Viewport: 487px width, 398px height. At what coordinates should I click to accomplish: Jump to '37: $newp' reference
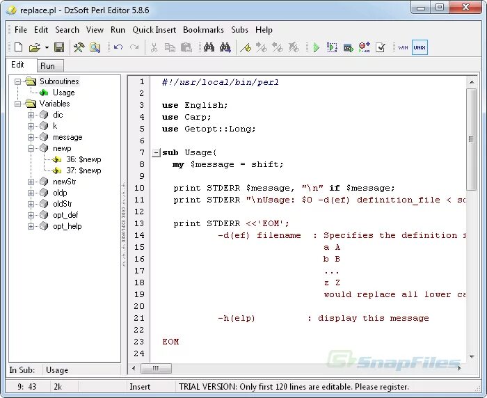[x=83, y=170]
